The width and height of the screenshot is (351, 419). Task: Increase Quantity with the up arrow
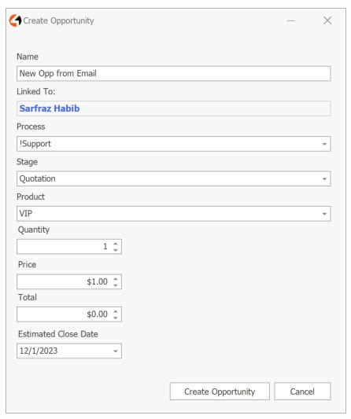point(116,244)
